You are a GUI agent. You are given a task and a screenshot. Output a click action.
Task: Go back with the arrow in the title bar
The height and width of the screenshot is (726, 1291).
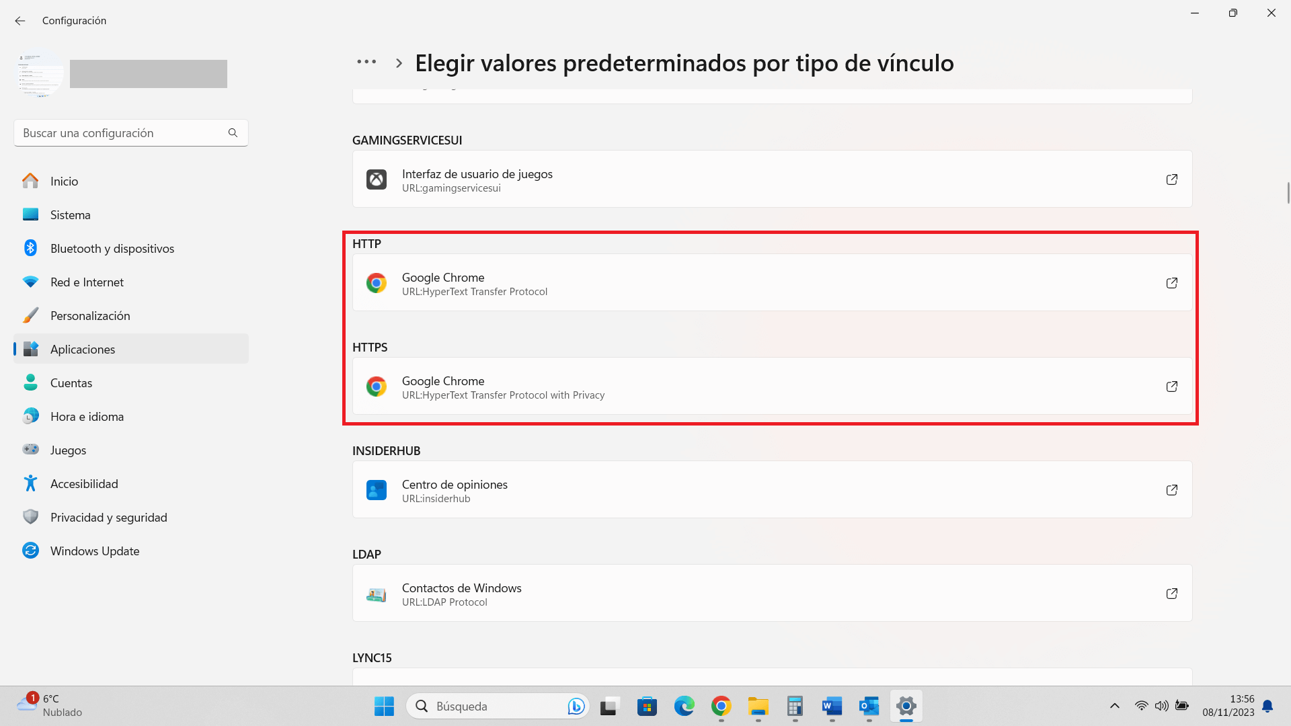click(20, 21)
